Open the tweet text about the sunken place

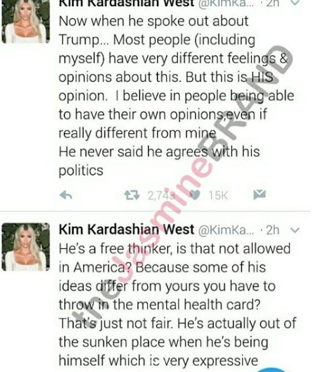coord(177,304)
